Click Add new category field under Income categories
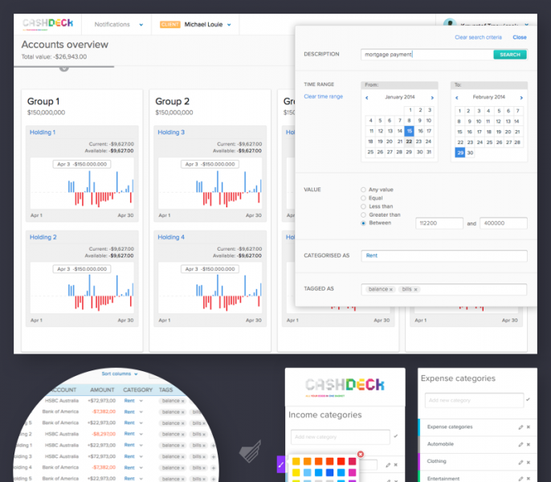 click(x=341, y=437)
